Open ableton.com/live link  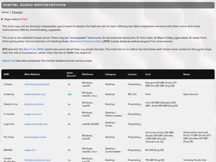[x=34, y=104]
